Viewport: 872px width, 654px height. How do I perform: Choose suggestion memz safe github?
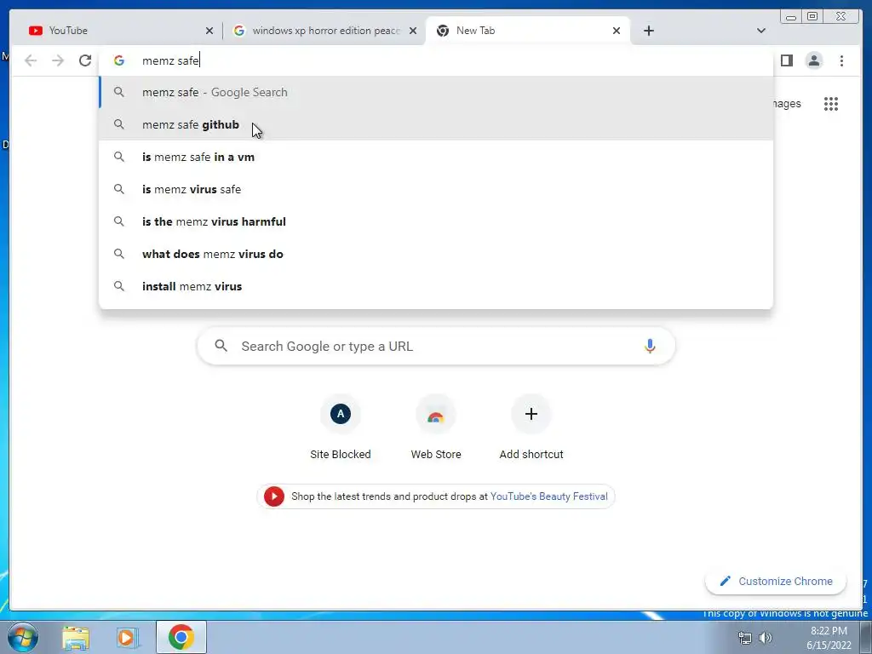tap(436, 124)
